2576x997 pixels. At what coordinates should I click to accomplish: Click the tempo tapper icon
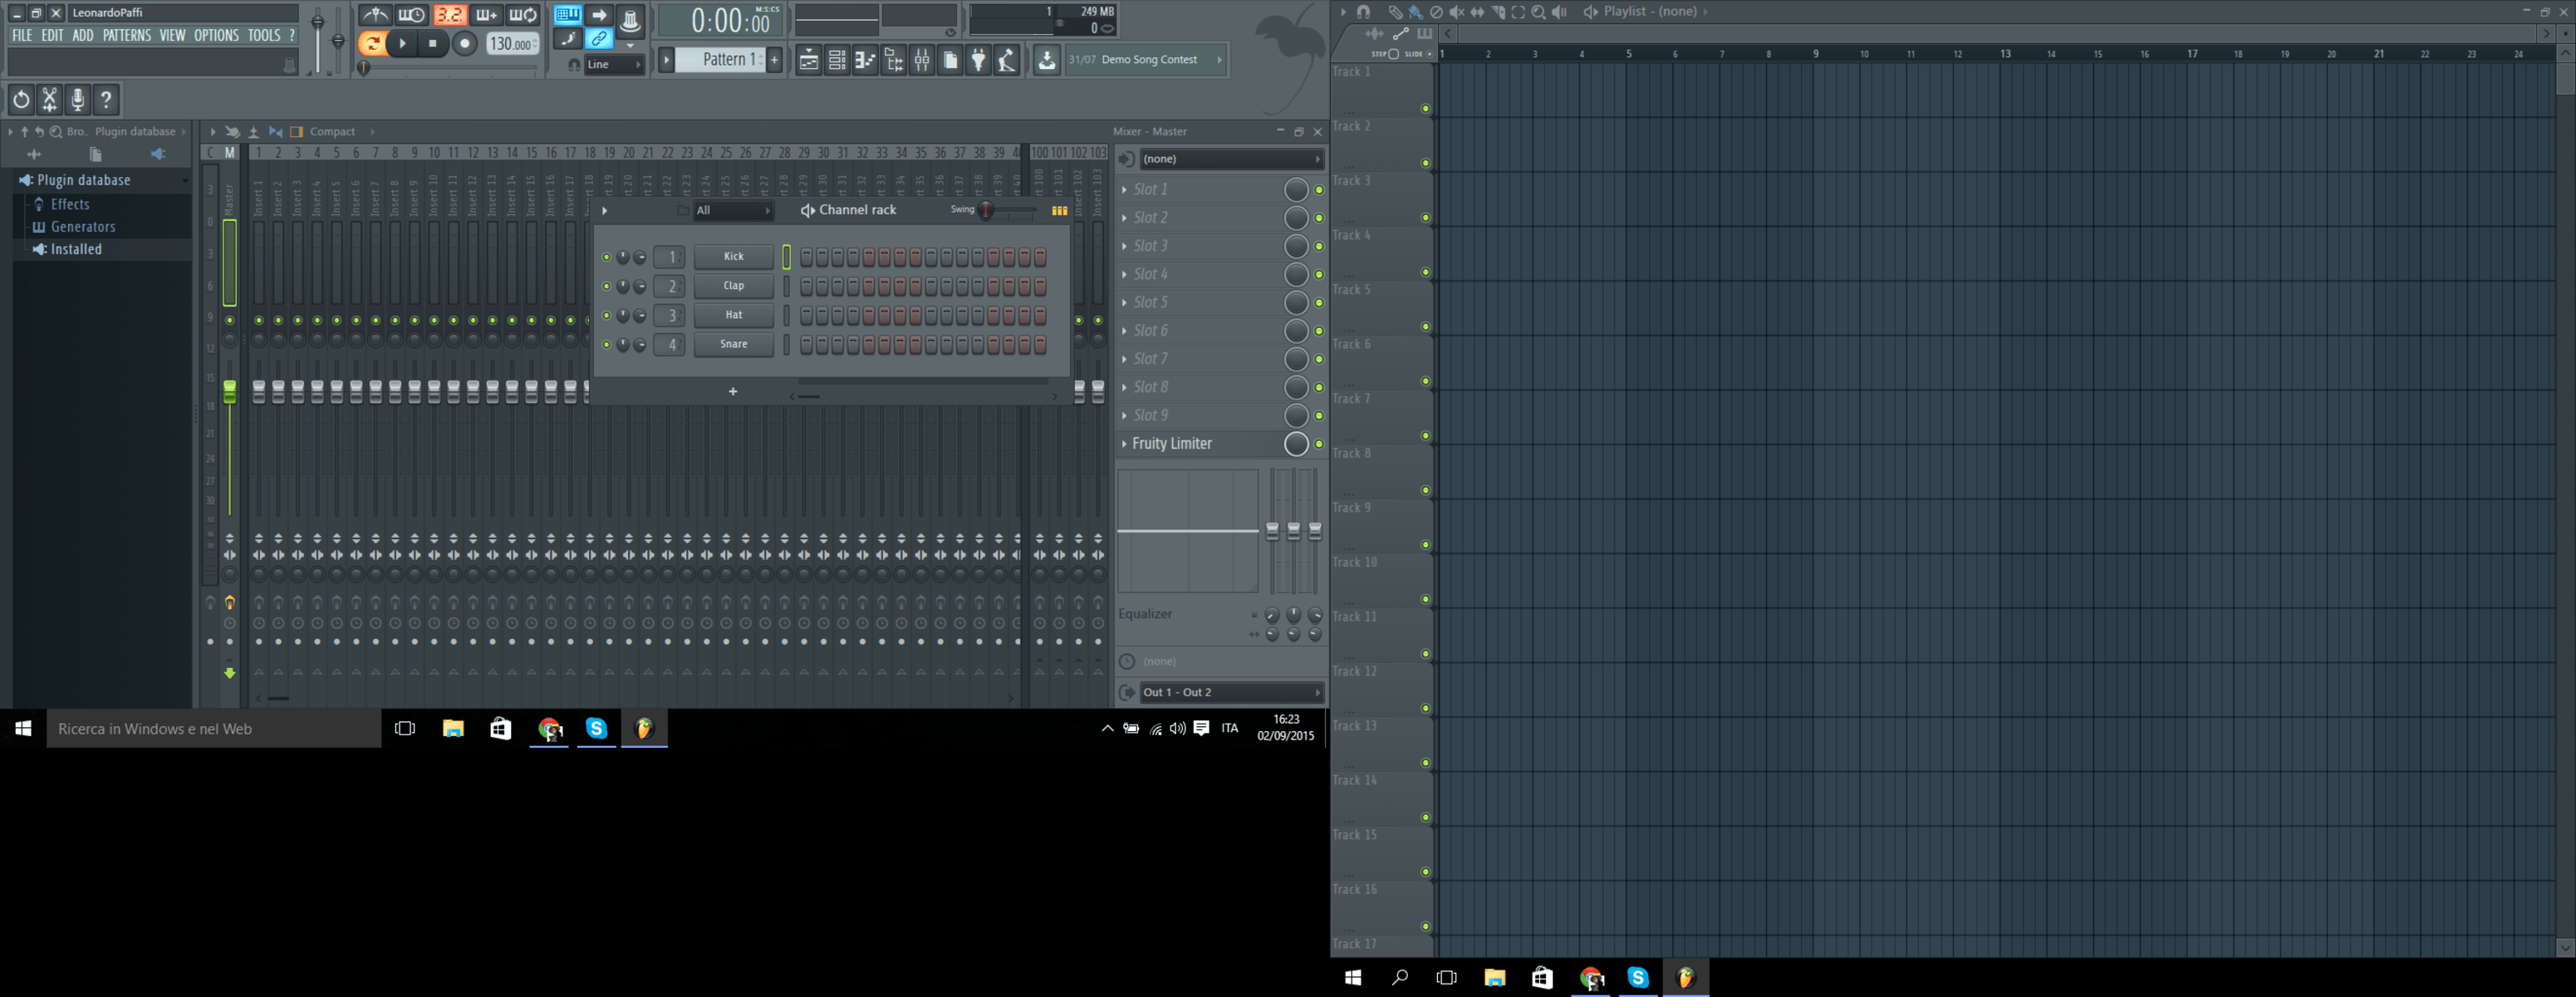[1007, 61]
